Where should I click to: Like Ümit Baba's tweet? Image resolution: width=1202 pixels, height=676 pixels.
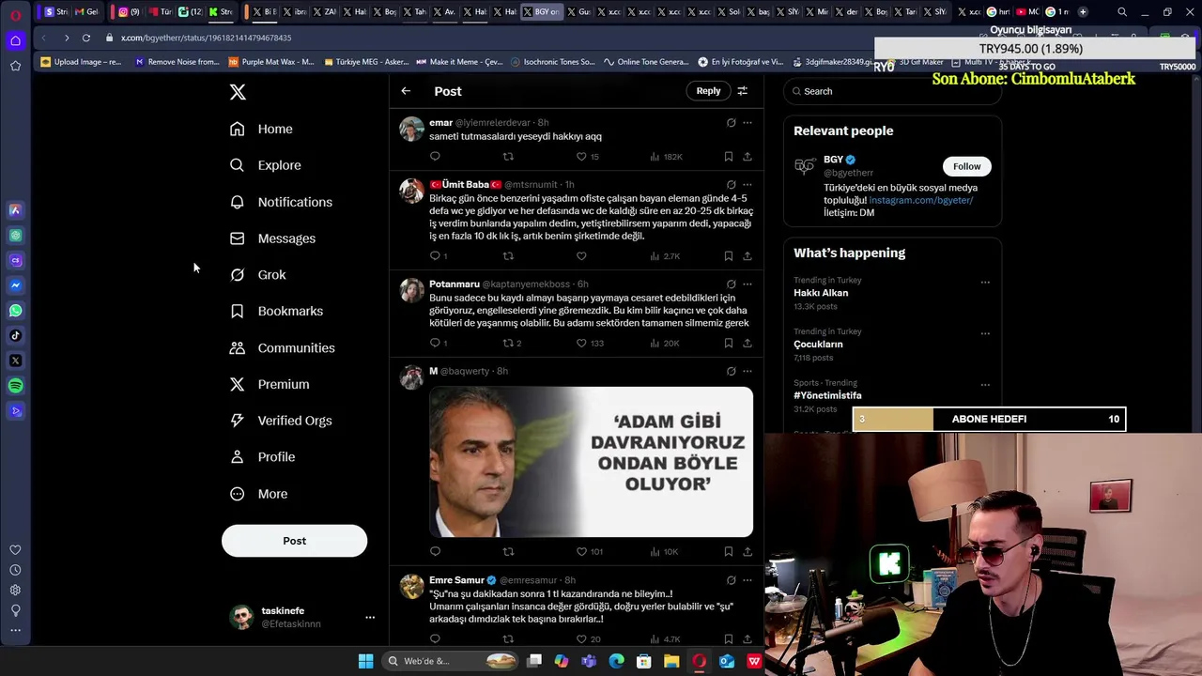(x=581, y=256)
